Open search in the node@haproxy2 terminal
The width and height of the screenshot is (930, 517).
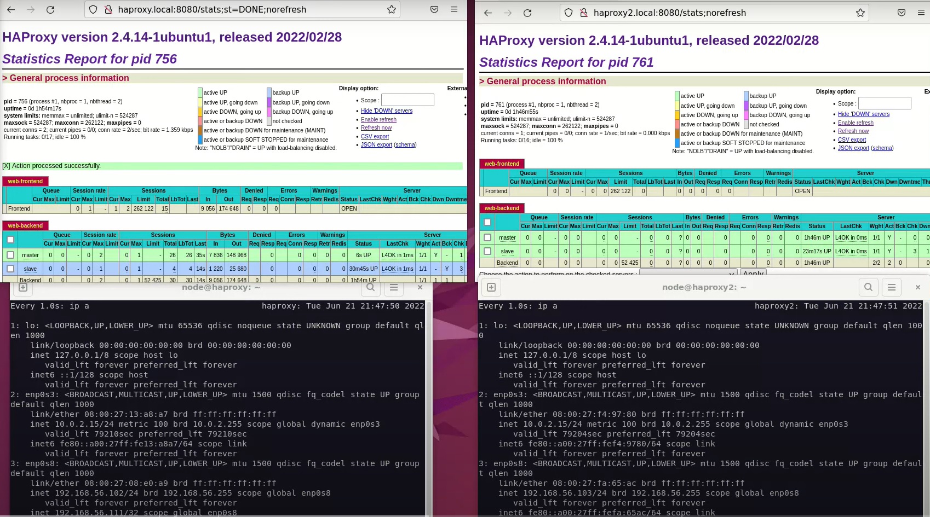(869, 287)
